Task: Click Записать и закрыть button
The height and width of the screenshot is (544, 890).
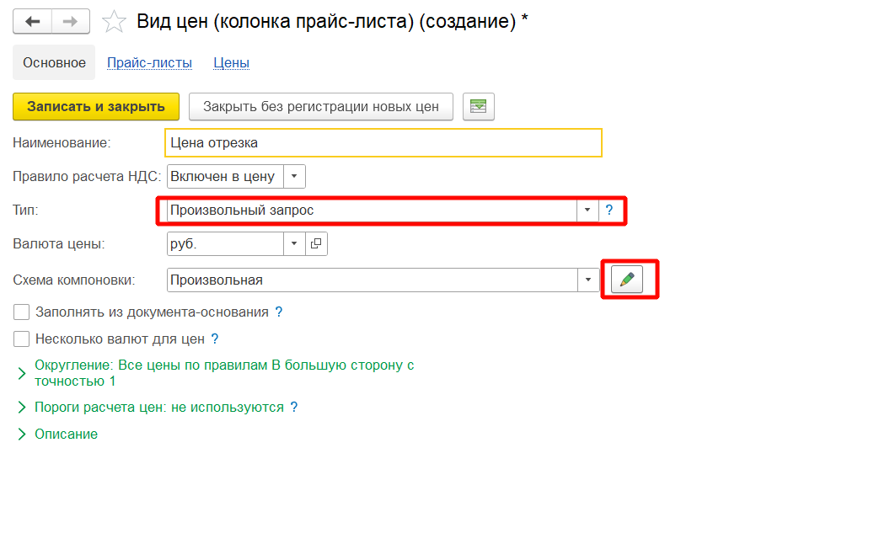Action: pyautogui.click(x=96, y=107)
